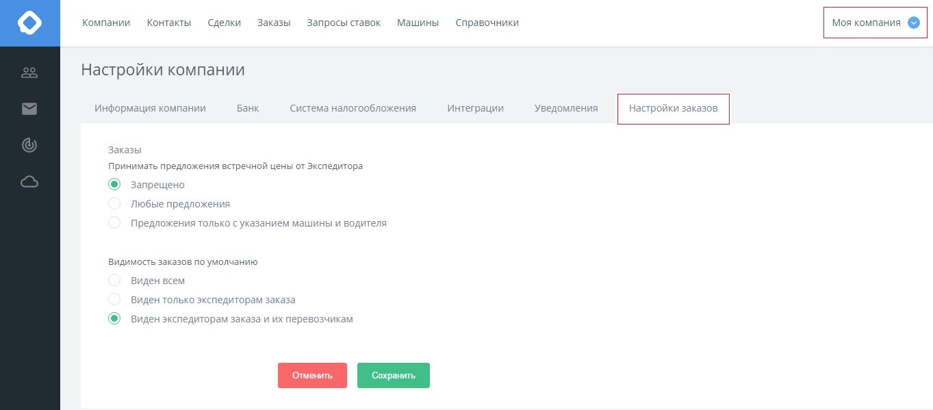Open the Машины menu
The height and width of the screenshot is (410, 933).
click(418, 23)
